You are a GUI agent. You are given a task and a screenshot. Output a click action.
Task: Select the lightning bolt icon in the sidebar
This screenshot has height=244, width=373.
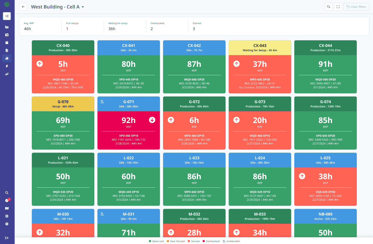point(7,66)
